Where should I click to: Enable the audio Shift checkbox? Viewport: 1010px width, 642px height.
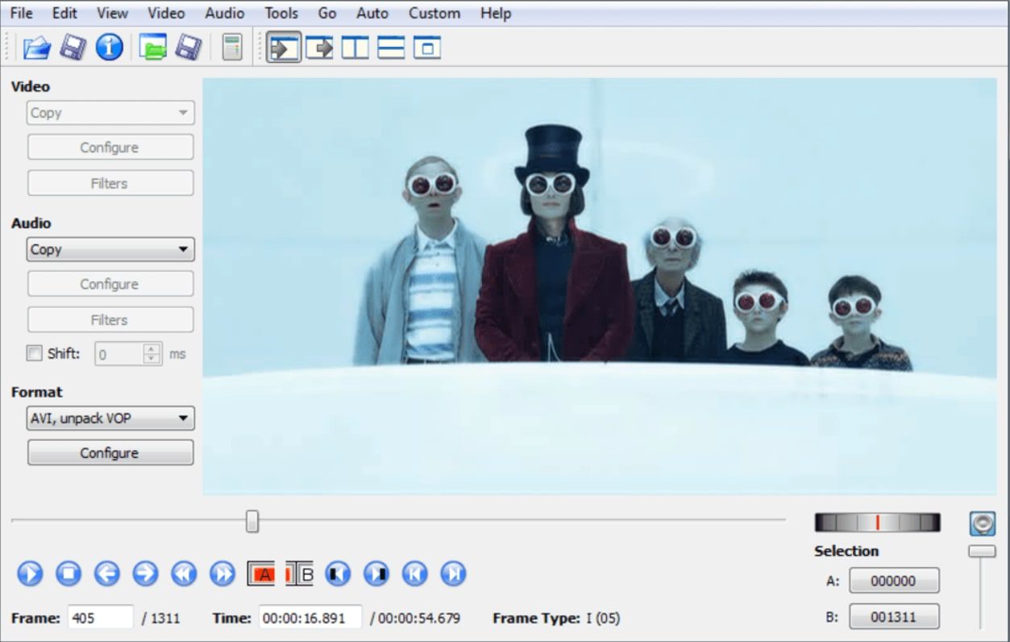coord(34,353)
